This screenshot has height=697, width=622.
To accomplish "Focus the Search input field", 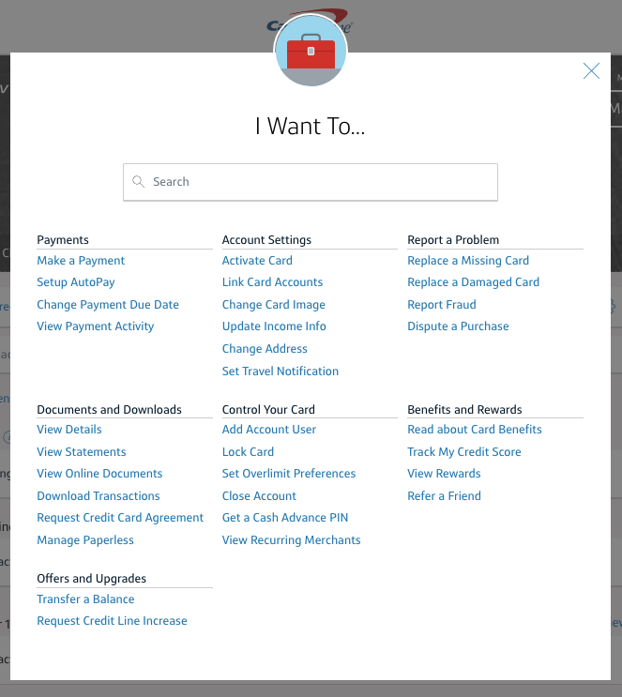I will 319,182.
